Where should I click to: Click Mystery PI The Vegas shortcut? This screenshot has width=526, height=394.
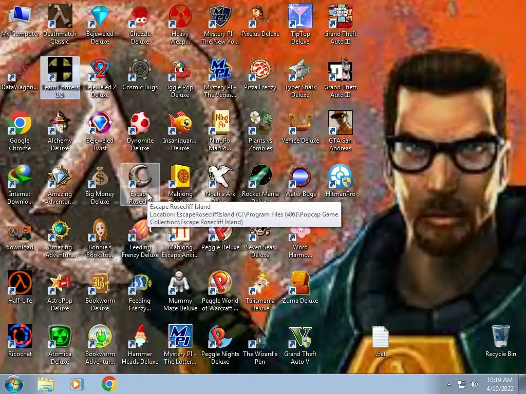[x=220, y=78]
